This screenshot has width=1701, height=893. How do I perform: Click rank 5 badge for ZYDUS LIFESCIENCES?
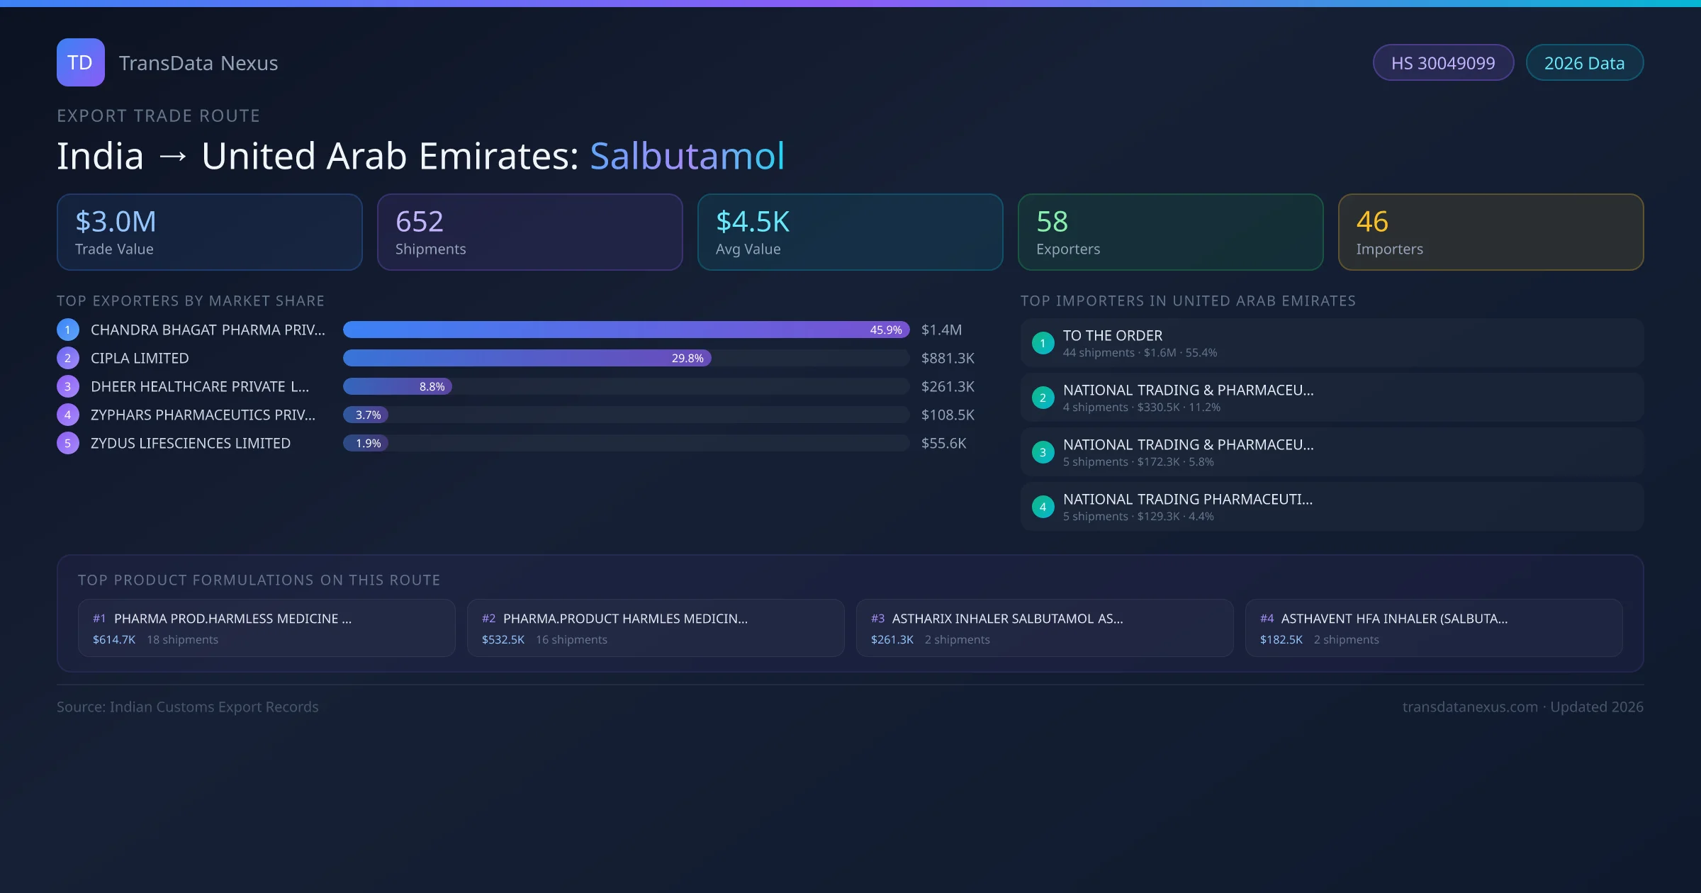pyautogui.click(x=68, y=443)
